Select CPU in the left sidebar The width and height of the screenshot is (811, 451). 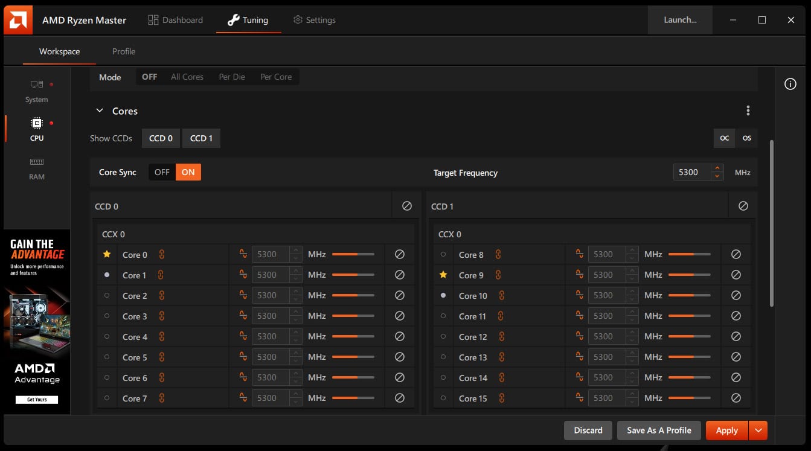pos(37,130)
